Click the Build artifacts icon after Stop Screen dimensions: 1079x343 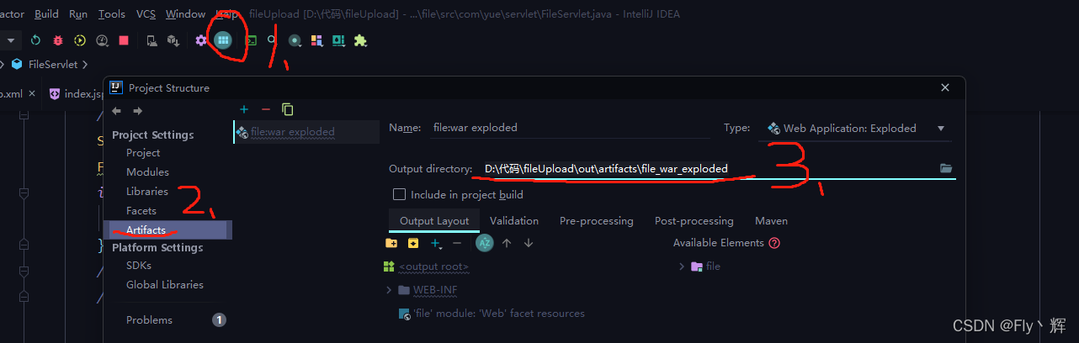[151, 40]
